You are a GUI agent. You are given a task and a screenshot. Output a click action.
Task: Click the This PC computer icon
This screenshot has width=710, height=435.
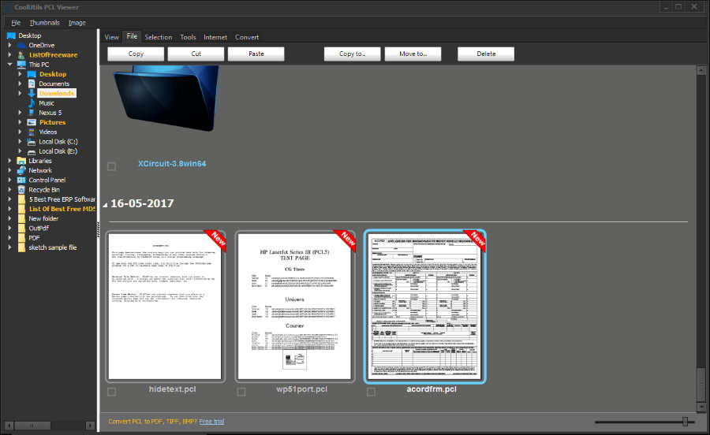[x=21, y=64]
